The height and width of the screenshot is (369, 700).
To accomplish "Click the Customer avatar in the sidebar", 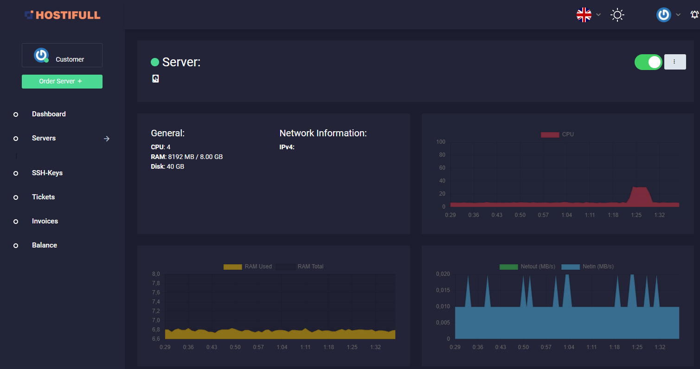I will click(41, 55).
